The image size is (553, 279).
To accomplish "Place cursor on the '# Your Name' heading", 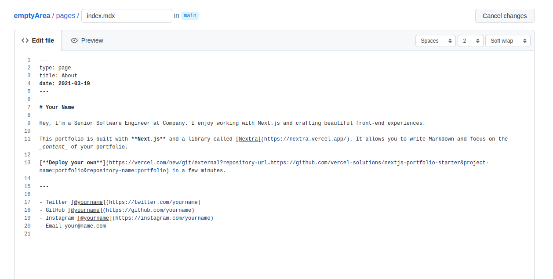I will 57,107.
